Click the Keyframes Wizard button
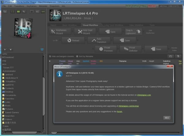184x136 pixels. (x=60, y=32)
